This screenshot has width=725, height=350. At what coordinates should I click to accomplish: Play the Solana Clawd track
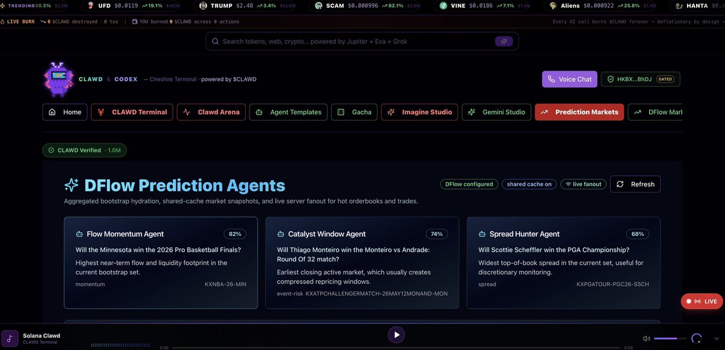396,334
